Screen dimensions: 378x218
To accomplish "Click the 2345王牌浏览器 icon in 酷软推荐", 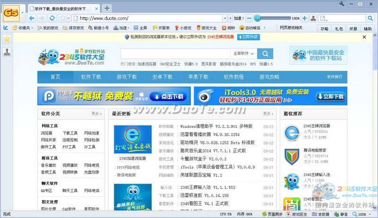I will click(292, 133).
